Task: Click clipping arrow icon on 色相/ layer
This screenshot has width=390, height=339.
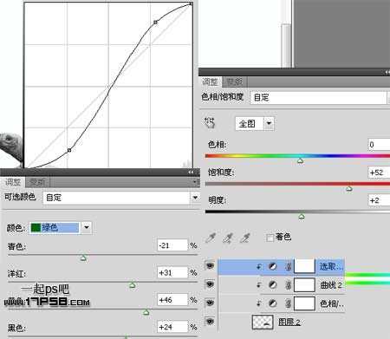Action: (x=259, y=303)
